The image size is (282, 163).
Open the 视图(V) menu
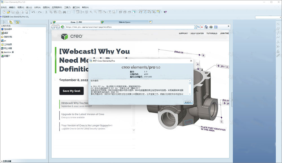(x=21, y=7)
